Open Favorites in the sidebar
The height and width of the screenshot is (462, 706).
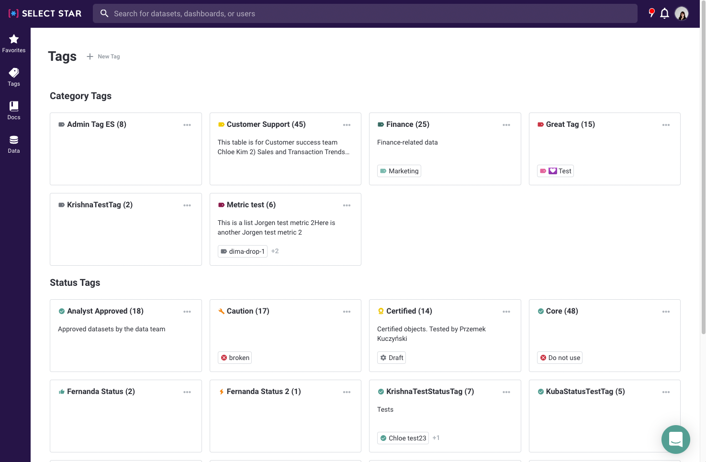14,43
